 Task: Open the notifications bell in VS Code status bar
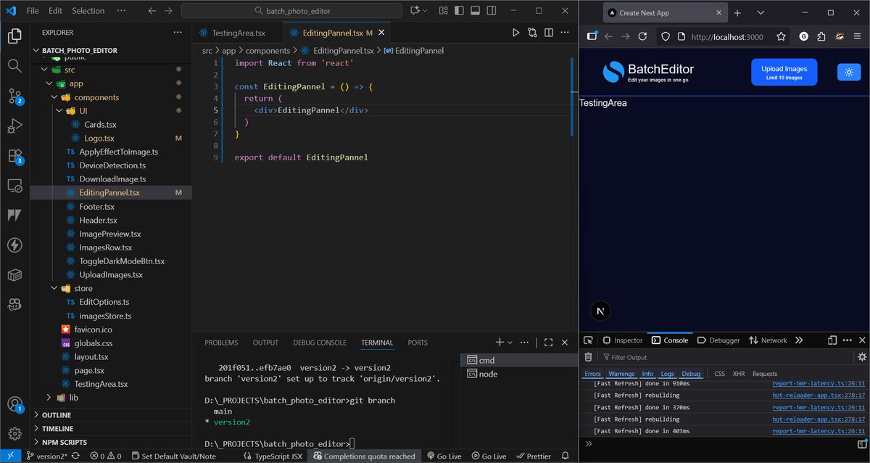pos(567,456)
